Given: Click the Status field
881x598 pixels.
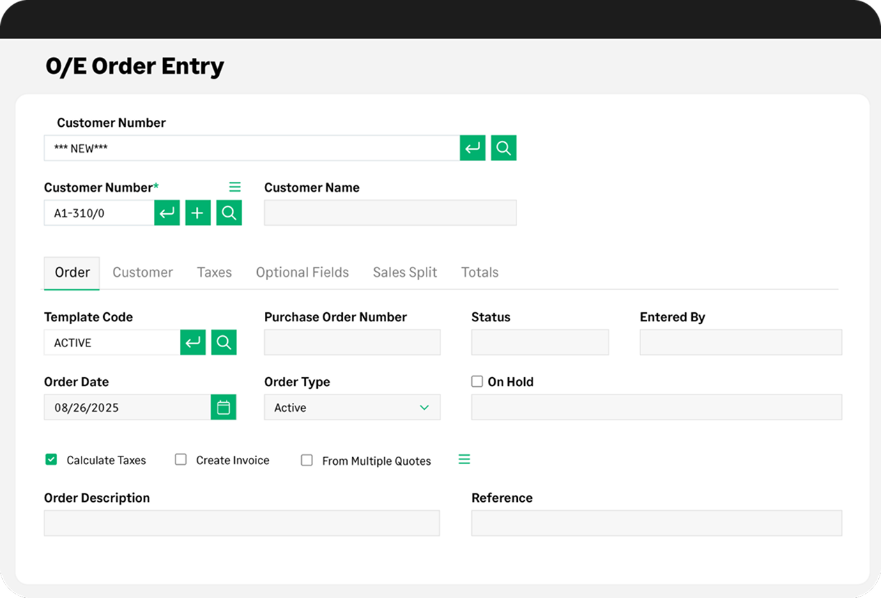Looking at the screenshot, I should pos(540,342).
